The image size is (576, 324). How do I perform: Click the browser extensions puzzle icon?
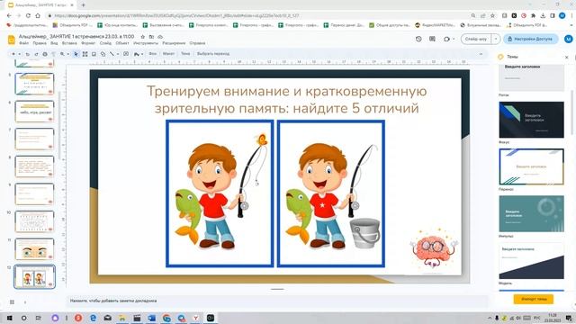[x=534, y=16]
